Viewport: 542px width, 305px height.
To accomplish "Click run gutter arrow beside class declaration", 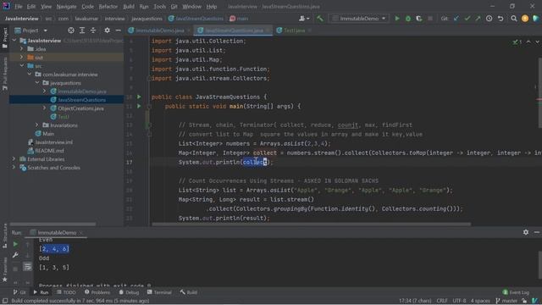I will pyautogui.click(x=139, y=97).
